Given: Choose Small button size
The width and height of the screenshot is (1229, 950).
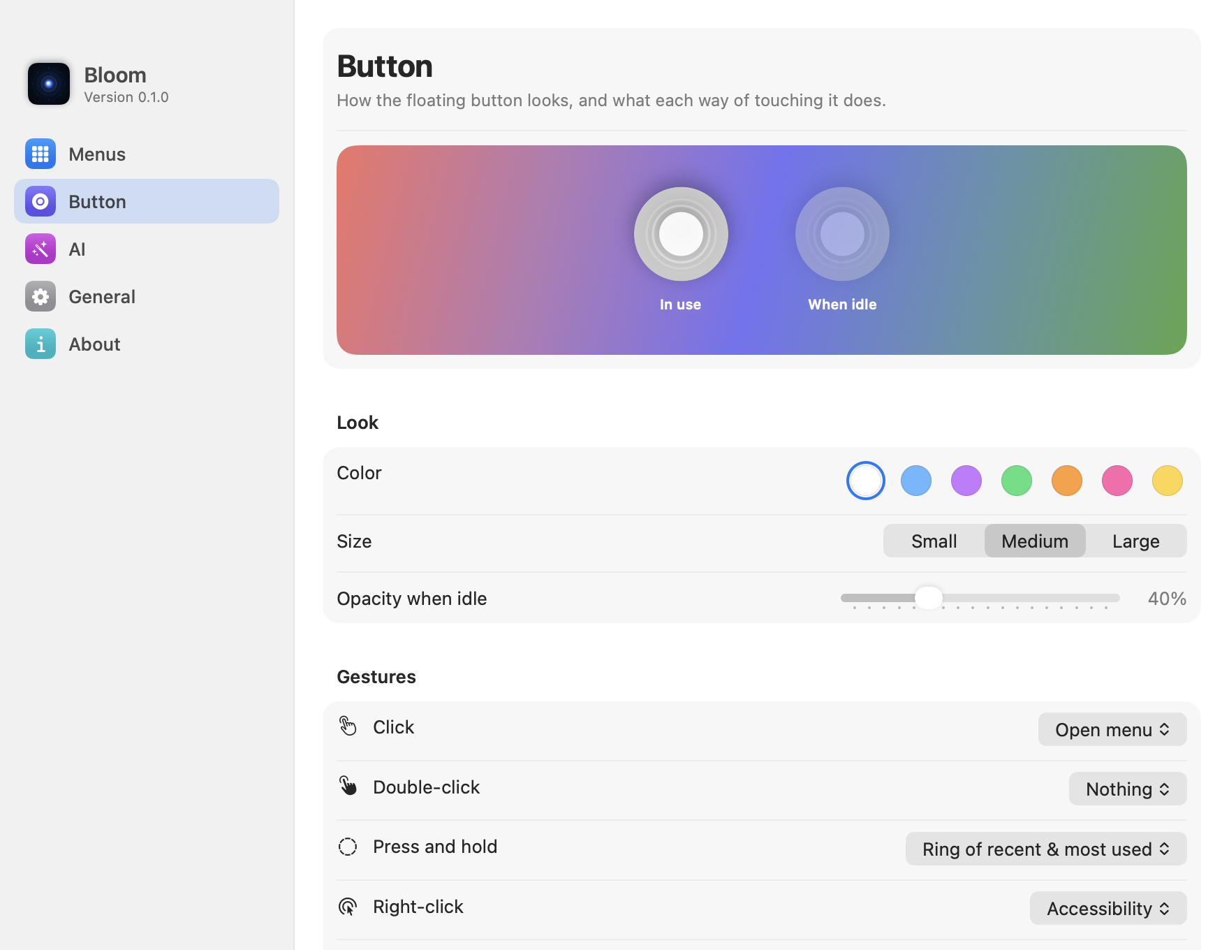Looking at the screenshot, I should click(934, 541).
